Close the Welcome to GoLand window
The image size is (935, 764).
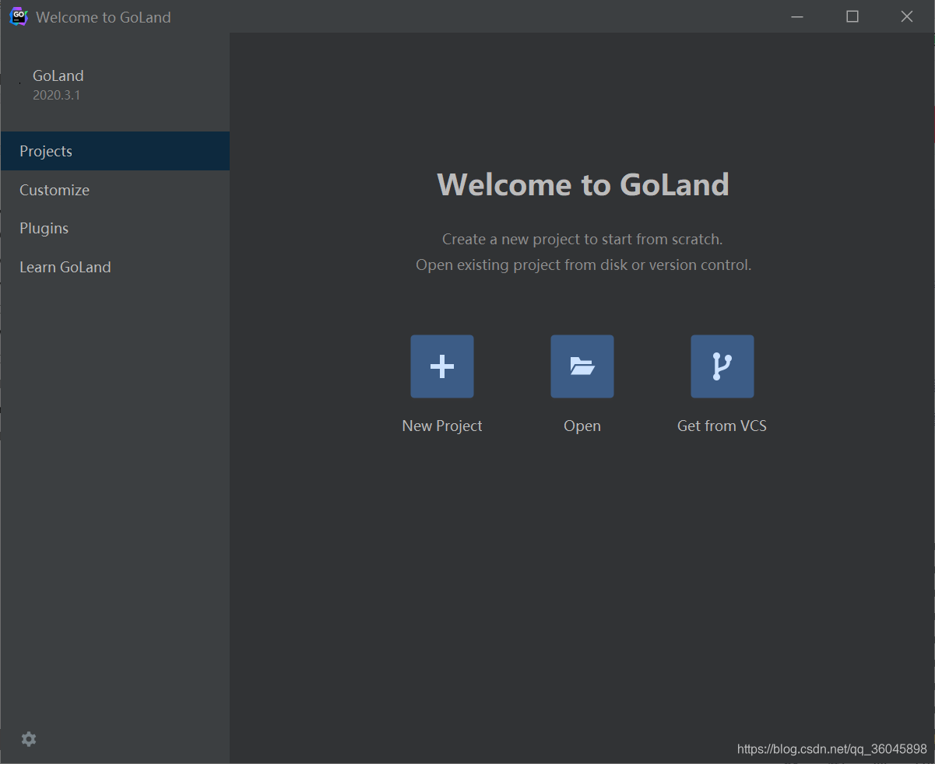click(907, 16)
